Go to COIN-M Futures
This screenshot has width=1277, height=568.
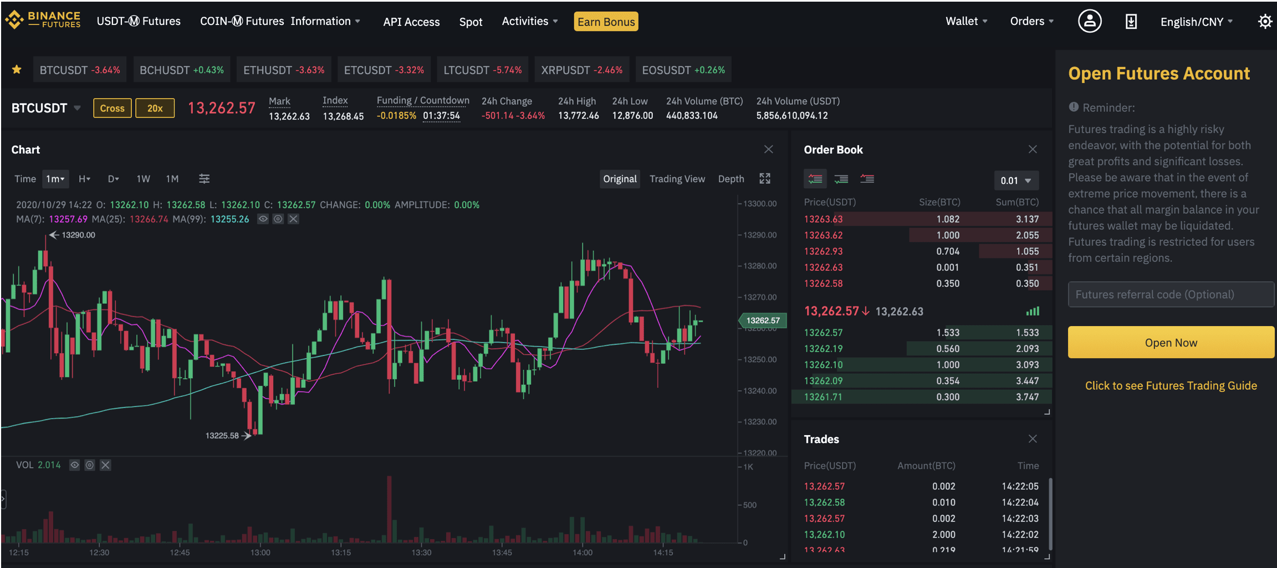(x=242, y=21)
